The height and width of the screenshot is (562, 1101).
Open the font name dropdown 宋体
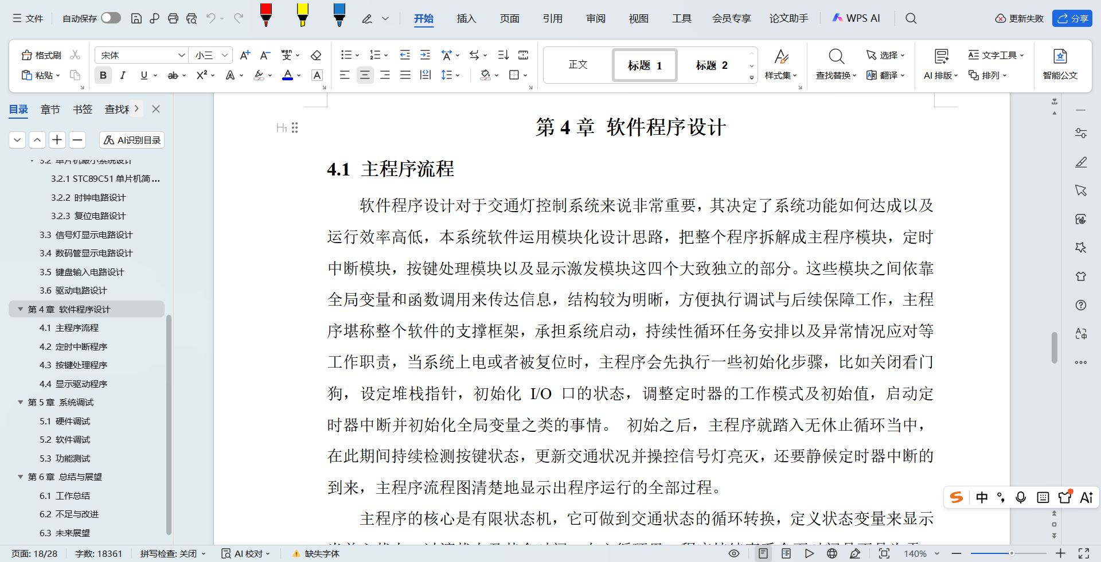[x=181, y=55]
